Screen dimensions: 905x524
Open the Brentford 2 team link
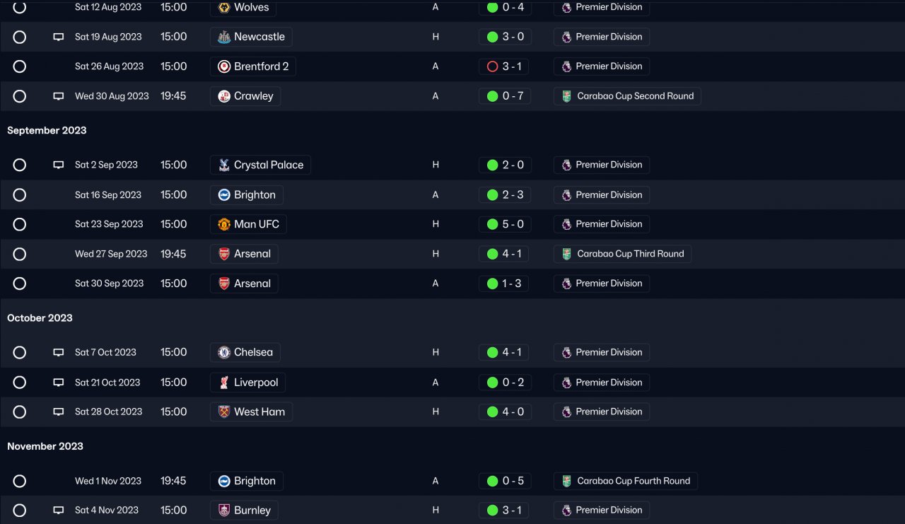click(252, 66)
